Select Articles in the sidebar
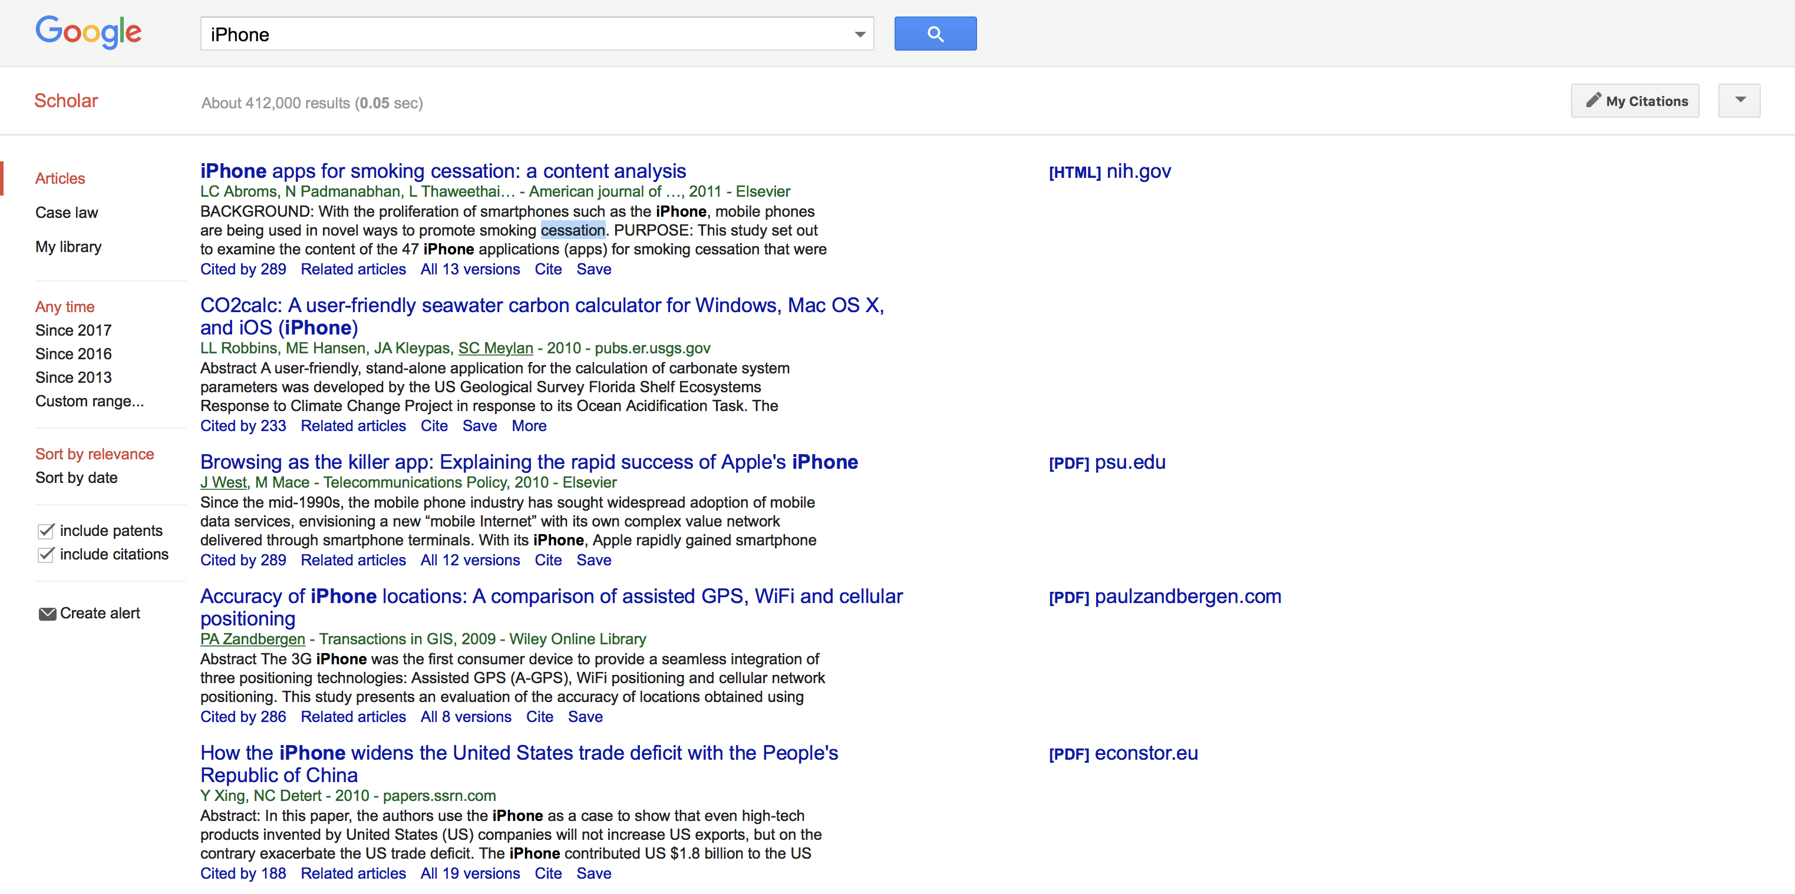 click(60, 178)
